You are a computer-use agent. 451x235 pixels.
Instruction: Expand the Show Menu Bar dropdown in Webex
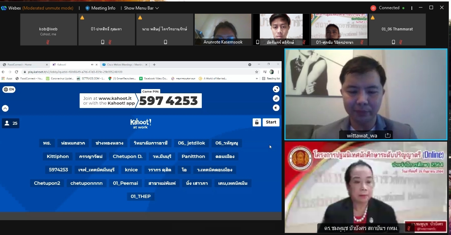click(142, 8)
